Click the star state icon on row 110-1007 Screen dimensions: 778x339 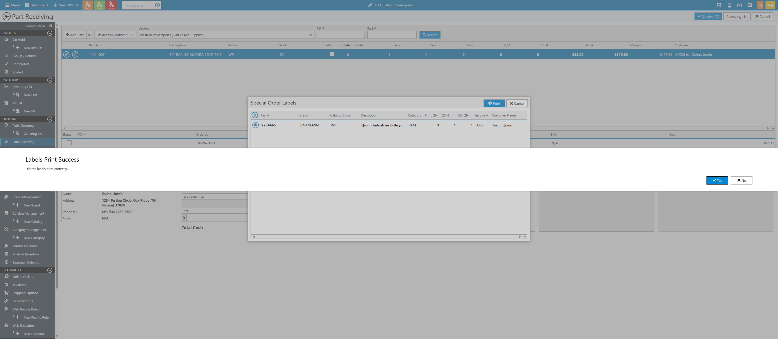(348, 55)
